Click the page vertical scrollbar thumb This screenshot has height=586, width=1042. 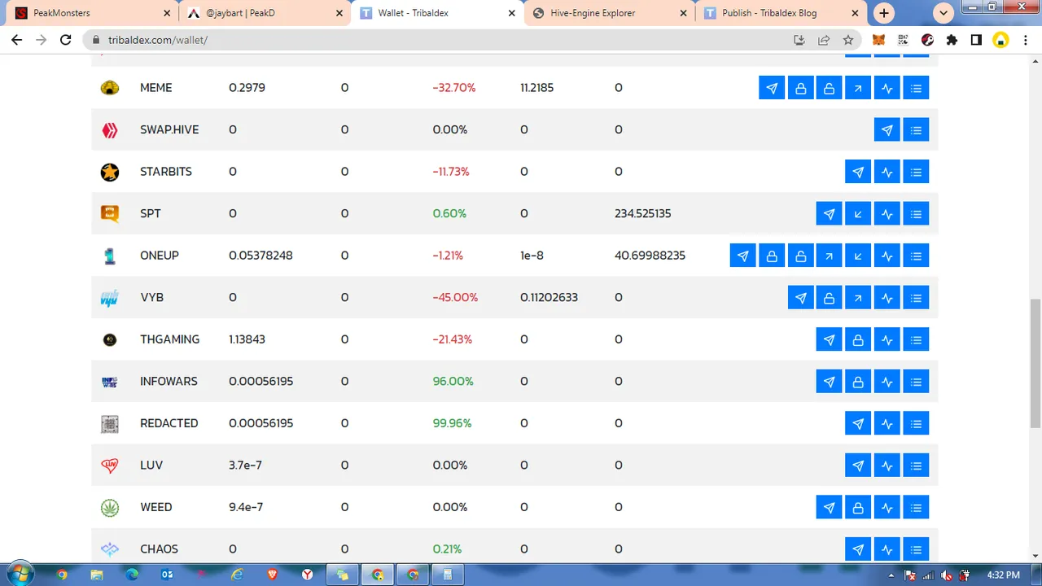[x=1035, y=363]
